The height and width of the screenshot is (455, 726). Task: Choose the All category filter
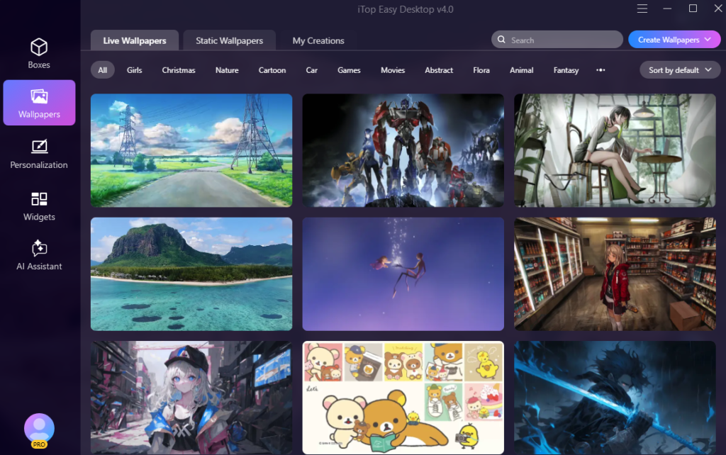[x=103, y=70]
